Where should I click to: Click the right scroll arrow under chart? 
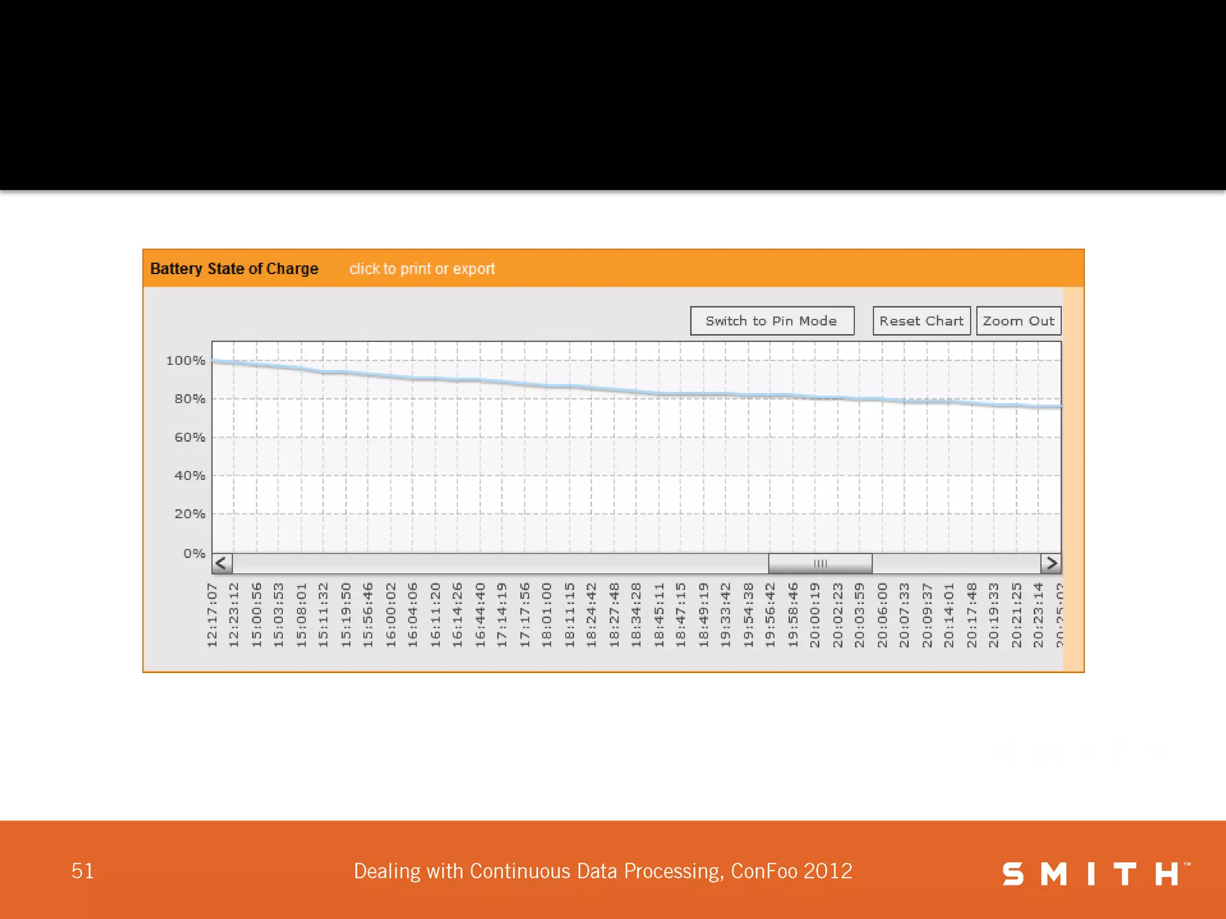(1051, 563)
